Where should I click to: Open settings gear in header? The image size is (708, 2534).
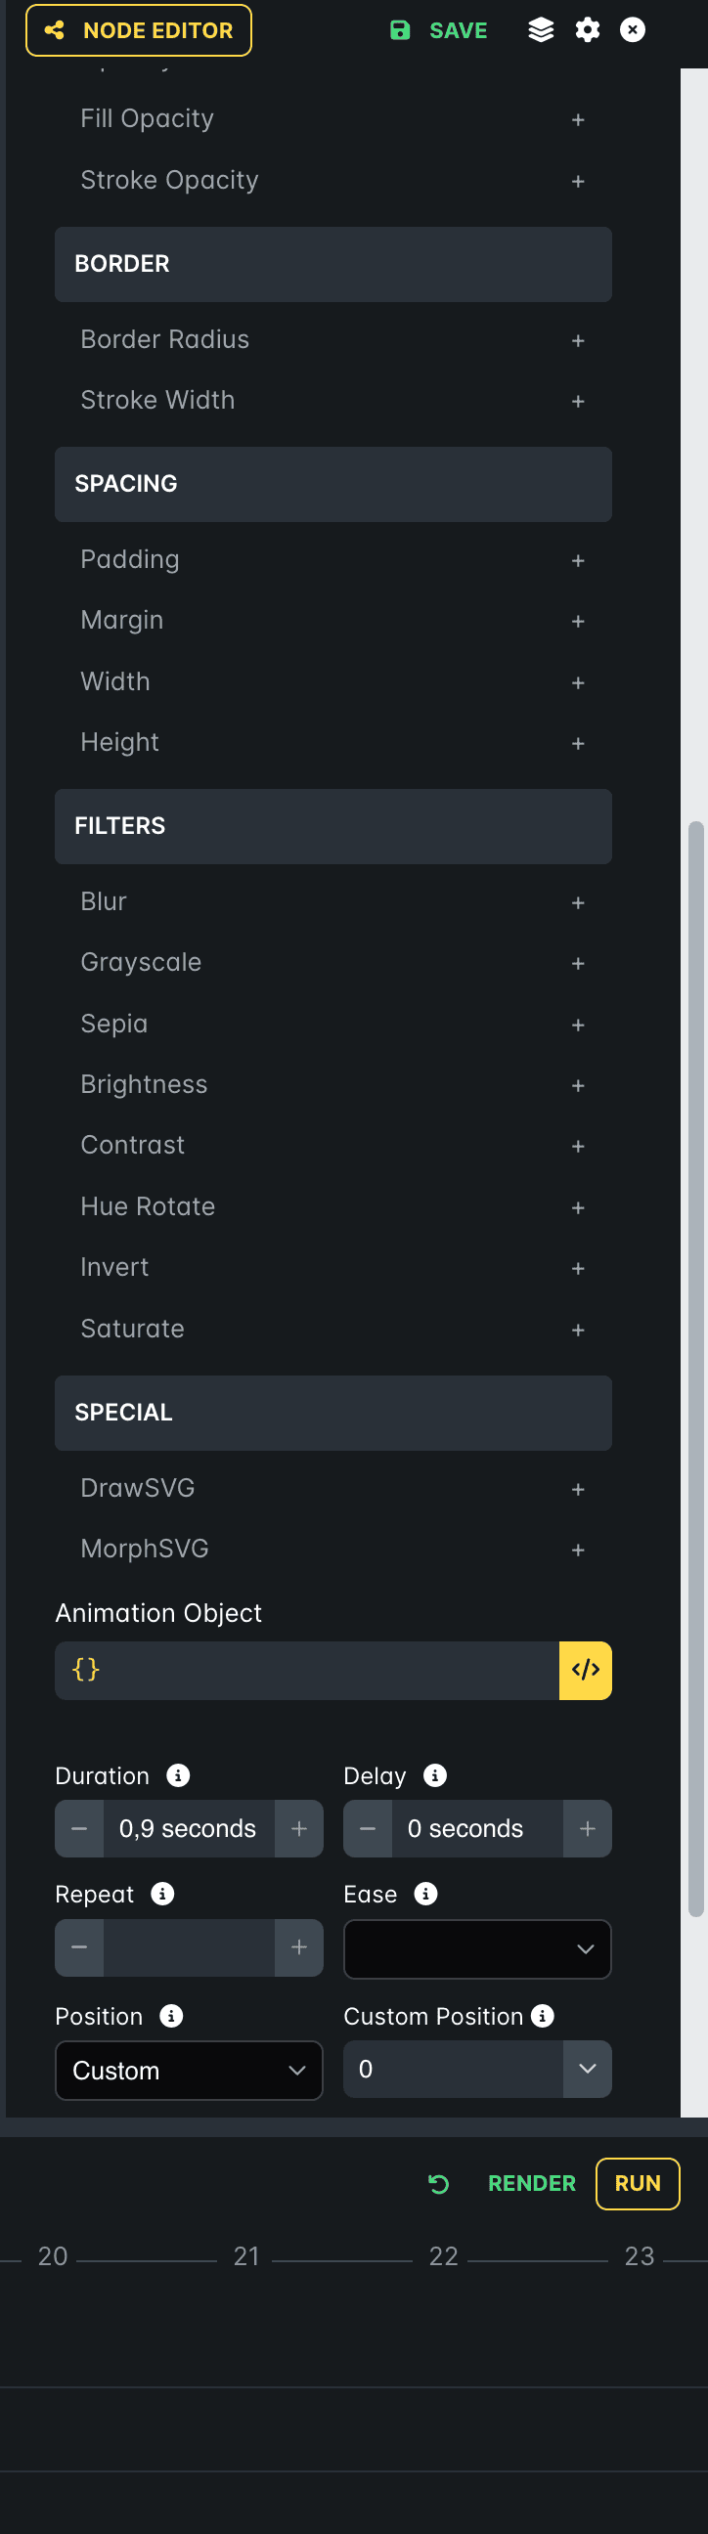[587, 30]
